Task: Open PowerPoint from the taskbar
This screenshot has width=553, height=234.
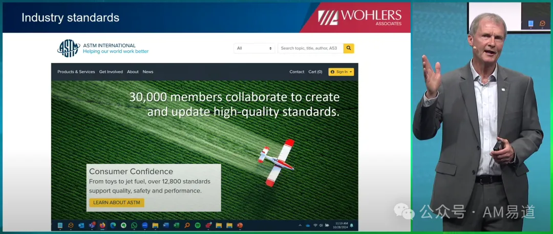Action: 240,225
